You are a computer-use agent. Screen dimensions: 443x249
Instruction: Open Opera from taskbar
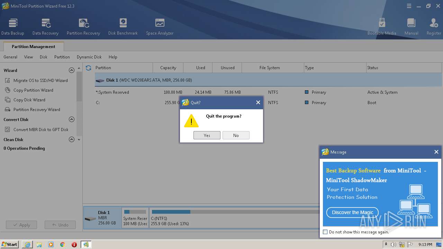click(x=74, y=245)
